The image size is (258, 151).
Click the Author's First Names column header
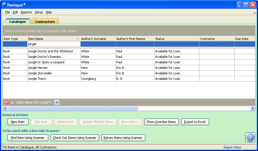pos(135,39)
